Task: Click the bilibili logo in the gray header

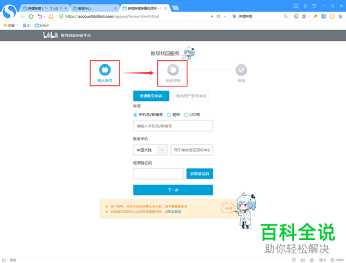Action: (x=51, y=35)
